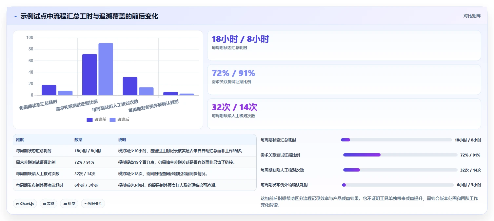
Task: Click the description starting 模拟减少18次
Action: coord(163,174)
